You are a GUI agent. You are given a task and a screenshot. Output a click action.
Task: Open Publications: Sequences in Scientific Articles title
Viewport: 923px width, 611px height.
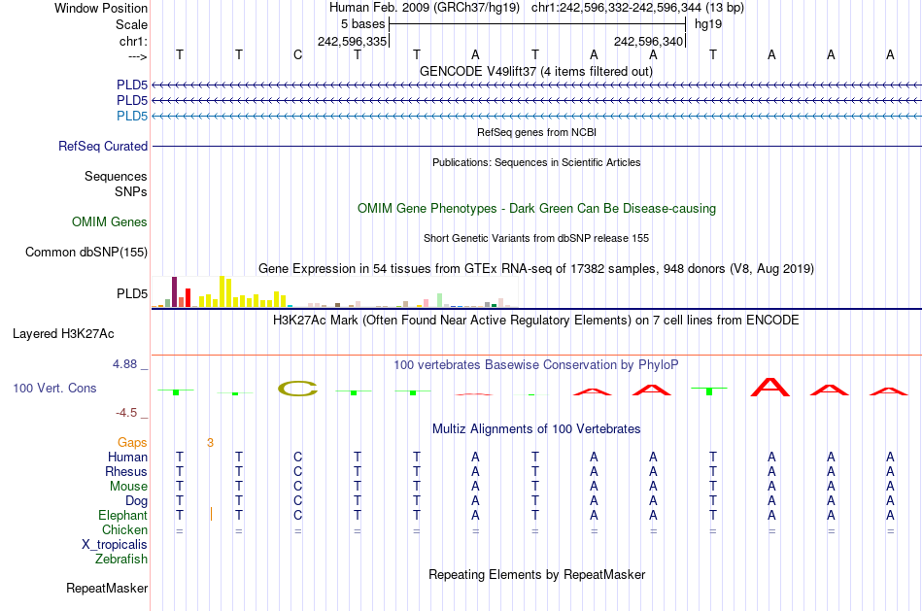click(536, 162)
